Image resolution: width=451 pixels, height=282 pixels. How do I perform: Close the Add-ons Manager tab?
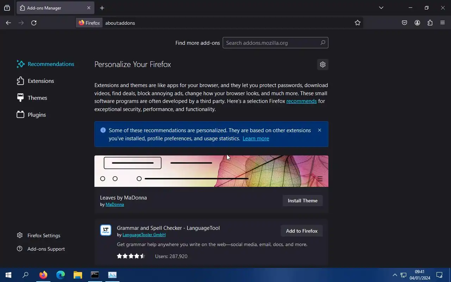tap(89, 8)
